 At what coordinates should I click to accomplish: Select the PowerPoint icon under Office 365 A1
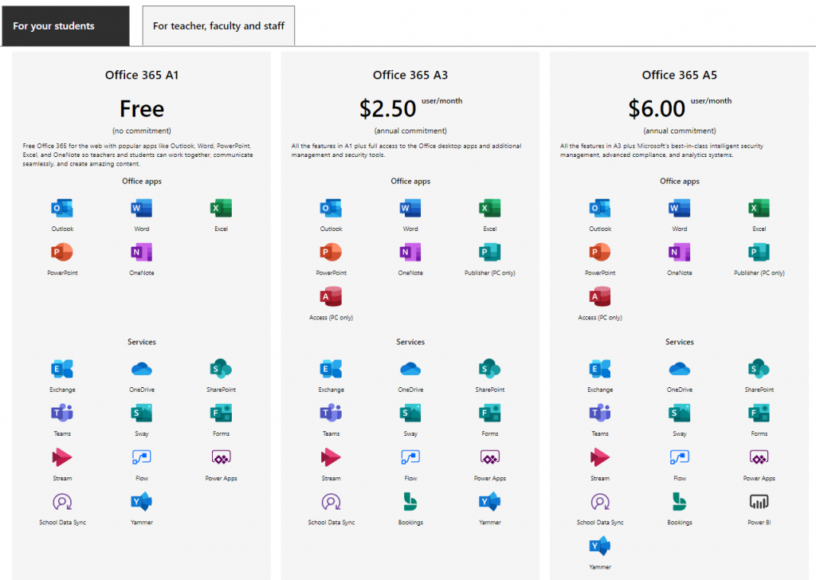point(62,253)
